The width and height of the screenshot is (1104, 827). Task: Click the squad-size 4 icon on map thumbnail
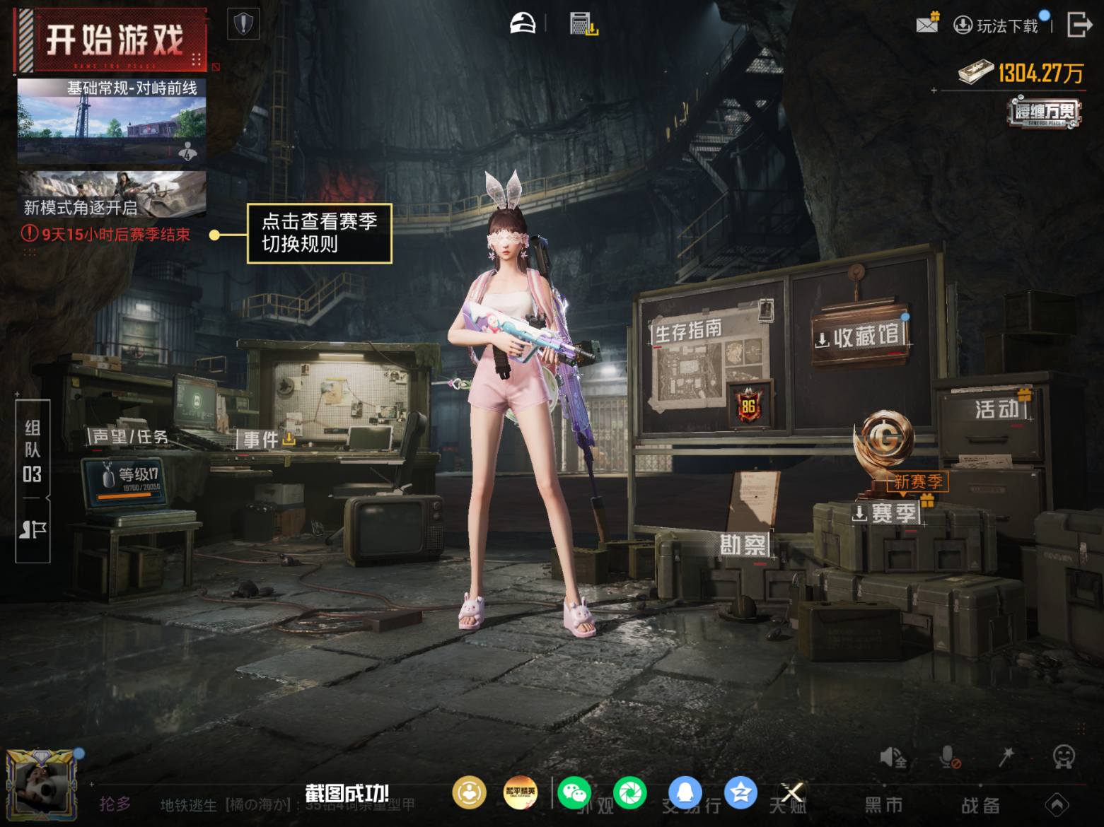click(188, 151)
